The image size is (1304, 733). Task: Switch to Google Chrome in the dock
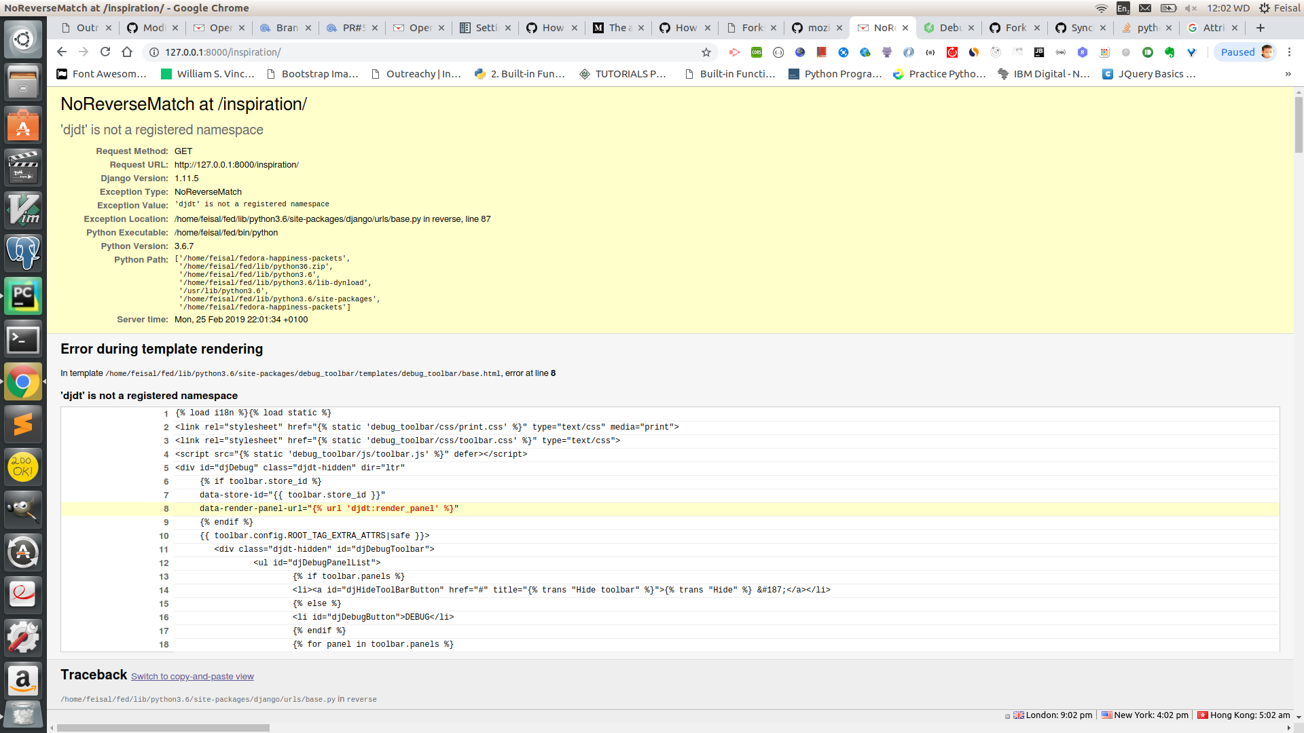tap(23, 382)
